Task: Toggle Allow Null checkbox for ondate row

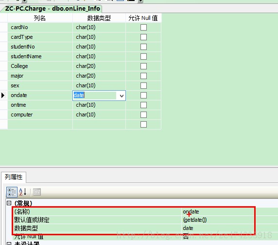Action: pyautogui.click(x=143, y=96)
